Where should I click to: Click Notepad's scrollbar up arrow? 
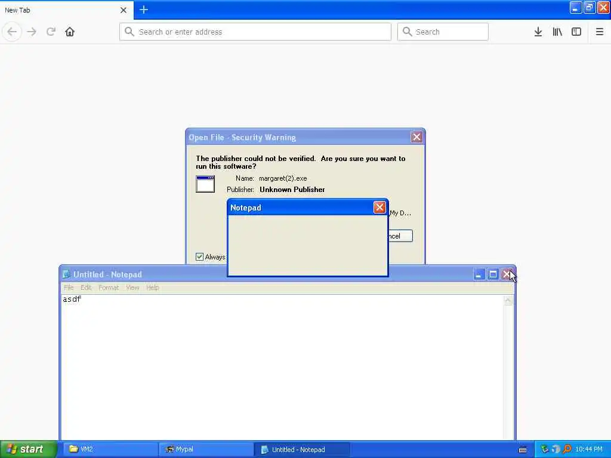(x=508, y=301)
